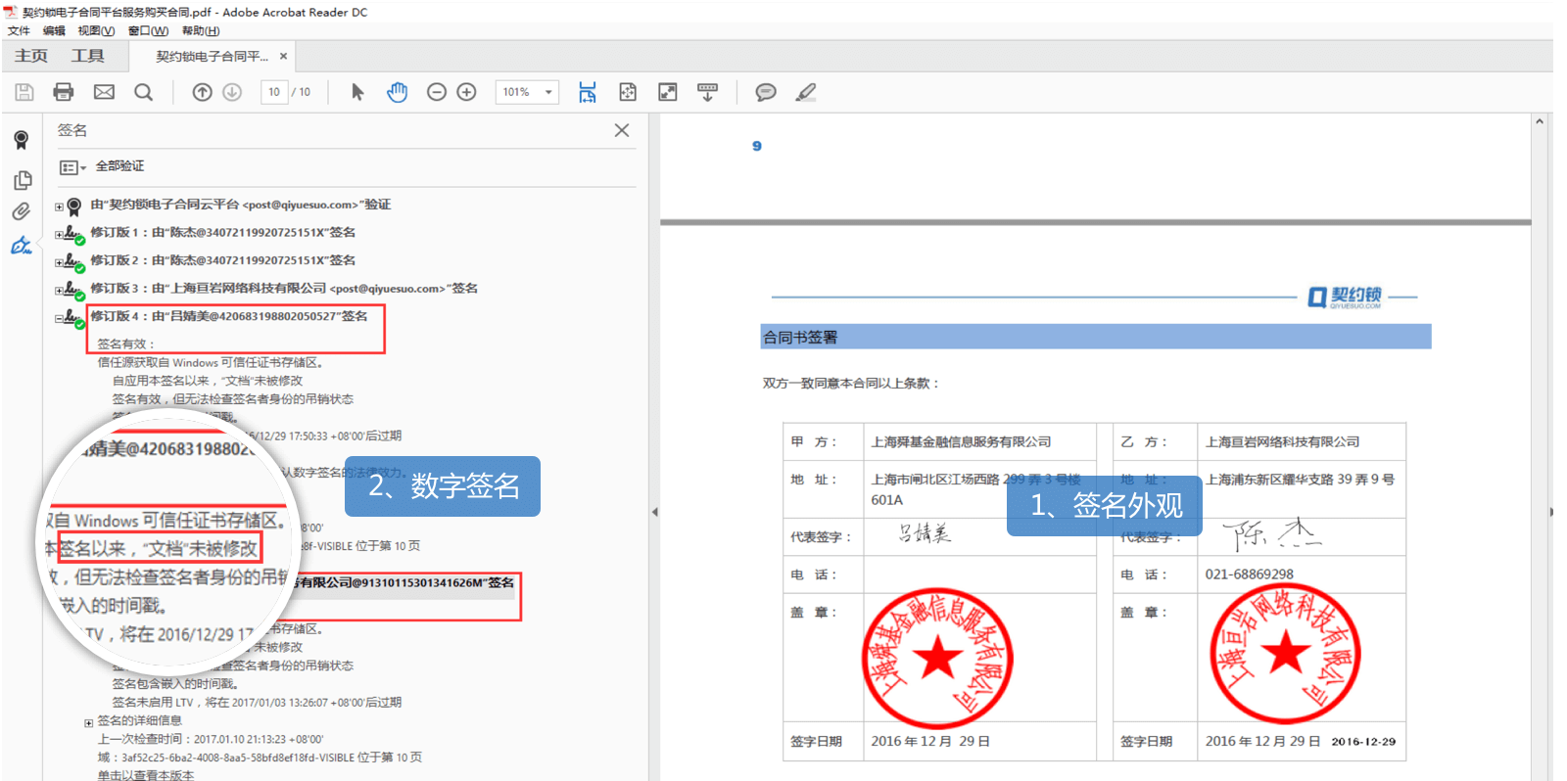Image resolution: width=1567 pixels, height=781 pixels.
Task: Open the 编辑 menu
Action: coord(54,30)
